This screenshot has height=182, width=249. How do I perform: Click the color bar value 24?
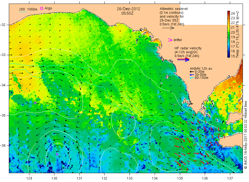[x=233, y=14]
